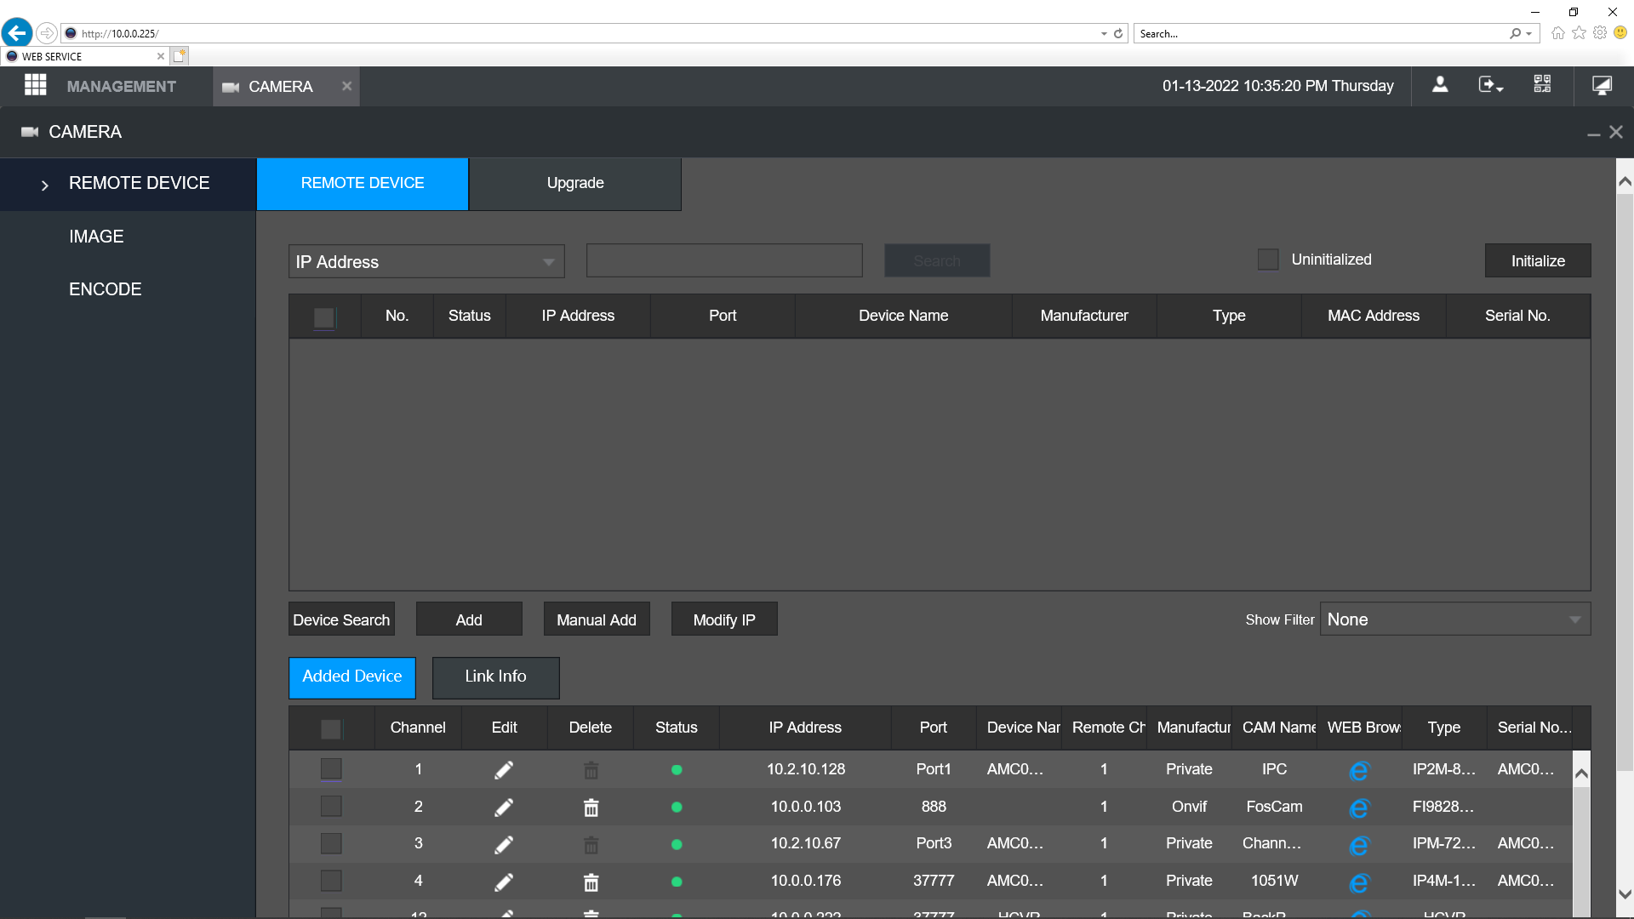
Task: Click the search filter text field
Action: pyautogui.click(x=724, y=260)
